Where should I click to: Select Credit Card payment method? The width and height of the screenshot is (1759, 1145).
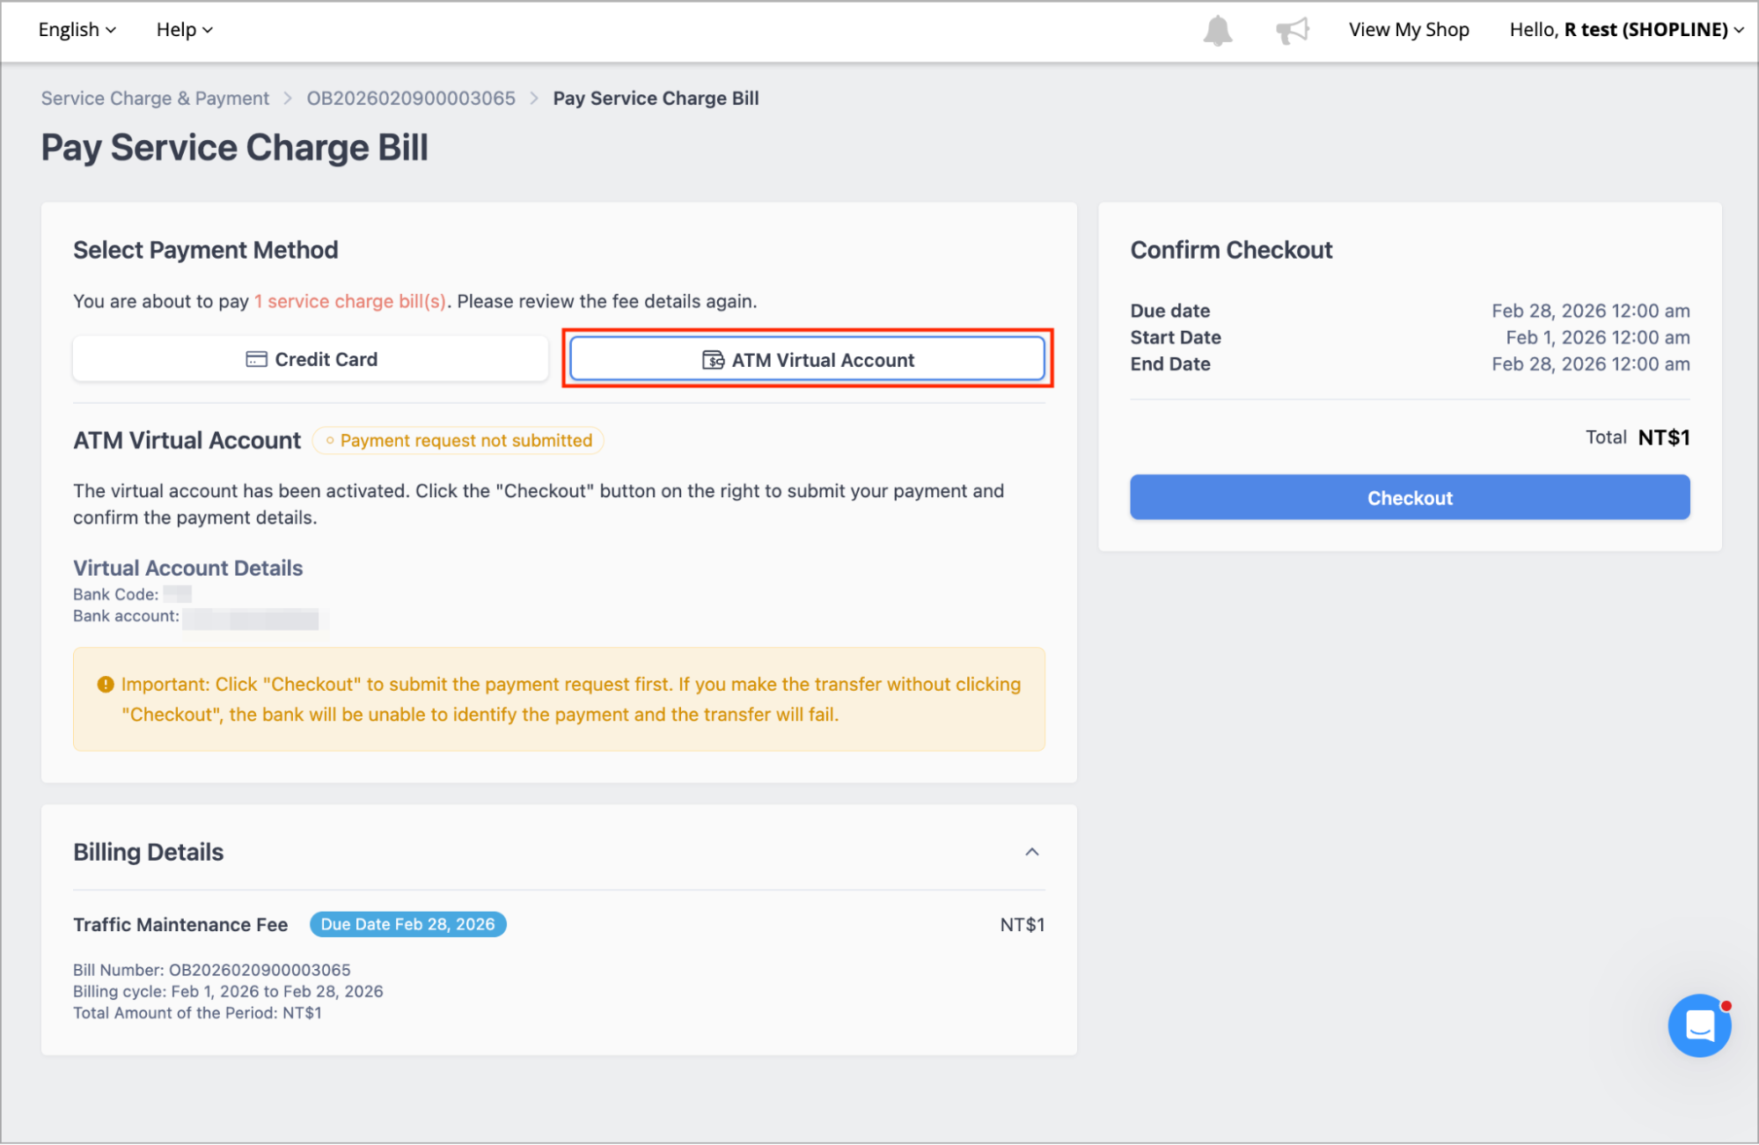[x=311, y=359]
